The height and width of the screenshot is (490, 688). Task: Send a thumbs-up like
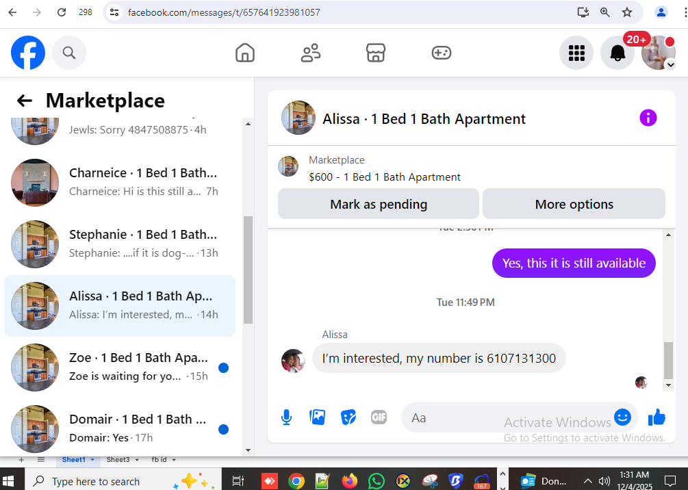[657, 417]
